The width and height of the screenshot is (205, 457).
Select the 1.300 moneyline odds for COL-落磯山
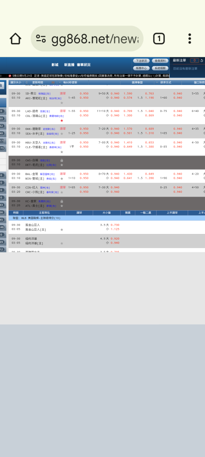[128, 116]
